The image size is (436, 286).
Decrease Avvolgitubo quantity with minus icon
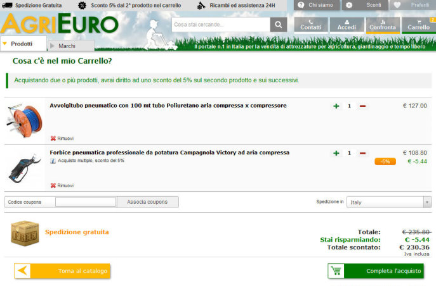tap(362, 106)
